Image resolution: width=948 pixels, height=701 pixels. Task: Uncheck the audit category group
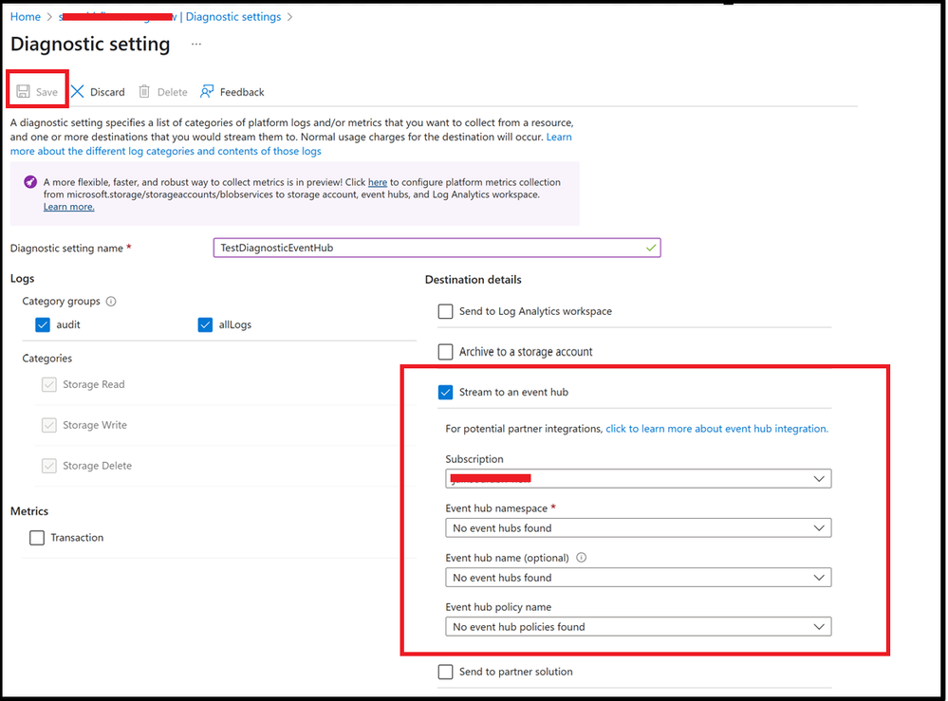pos(43,324)
